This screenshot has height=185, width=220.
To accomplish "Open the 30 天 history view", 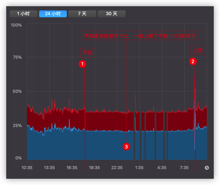I will [x=111, y=14].
